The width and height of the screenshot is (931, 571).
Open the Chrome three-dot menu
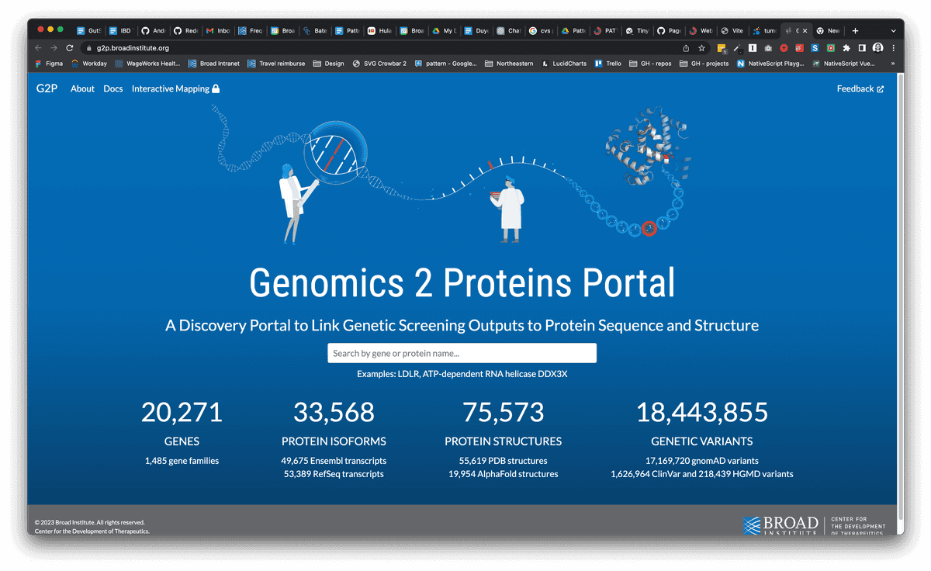[893, 47]
